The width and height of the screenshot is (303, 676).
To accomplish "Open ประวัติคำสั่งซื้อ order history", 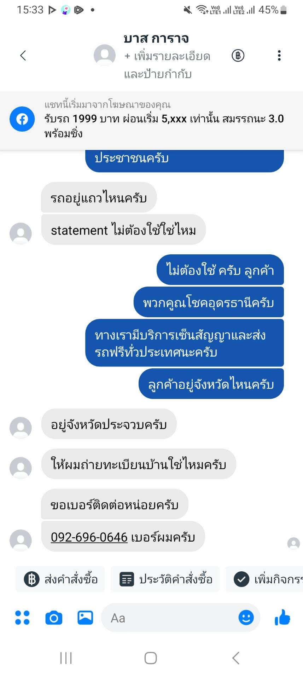I will point(165,579).
